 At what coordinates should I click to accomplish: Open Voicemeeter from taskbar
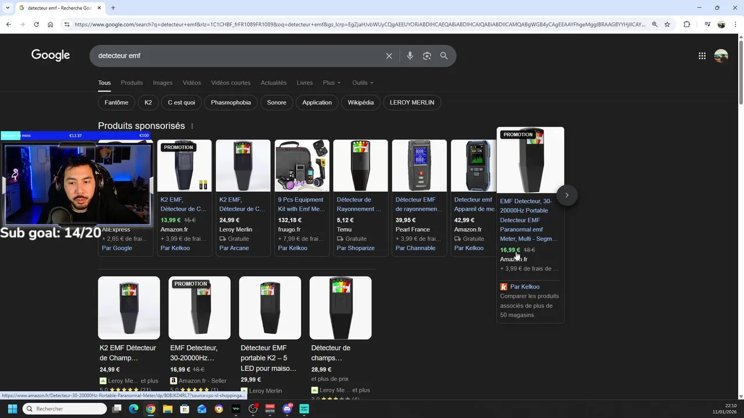click(270, 409)
